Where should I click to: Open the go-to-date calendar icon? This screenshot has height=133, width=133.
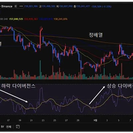18,126
